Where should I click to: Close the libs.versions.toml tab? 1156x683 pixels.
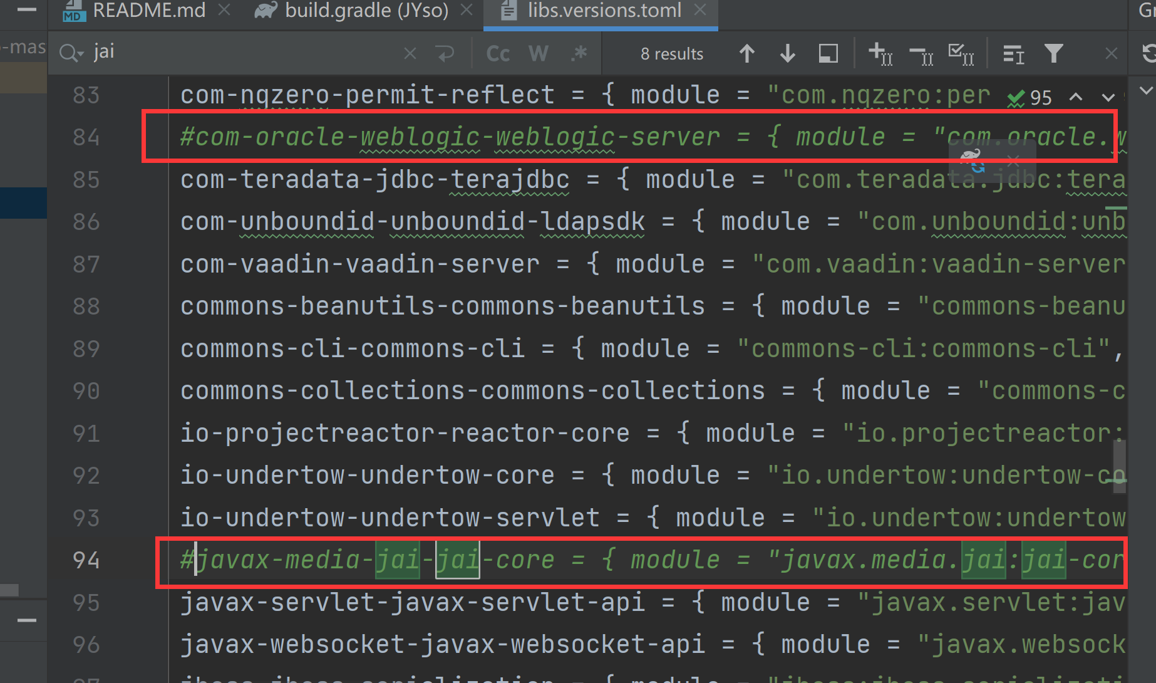700,10
